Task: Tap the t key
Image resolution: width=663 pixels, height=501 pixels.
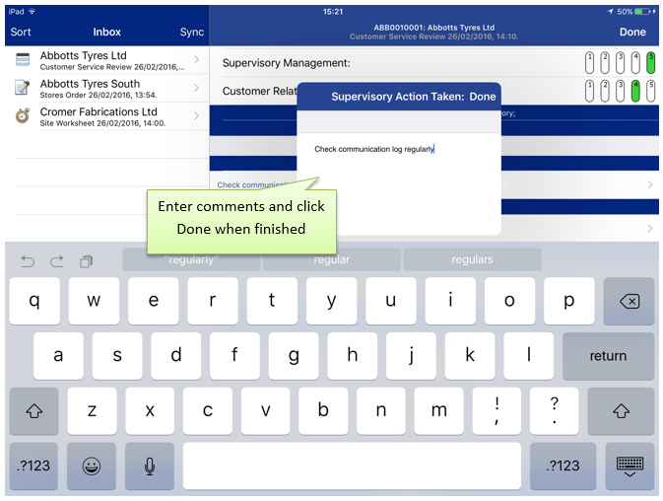Action: 272,301
